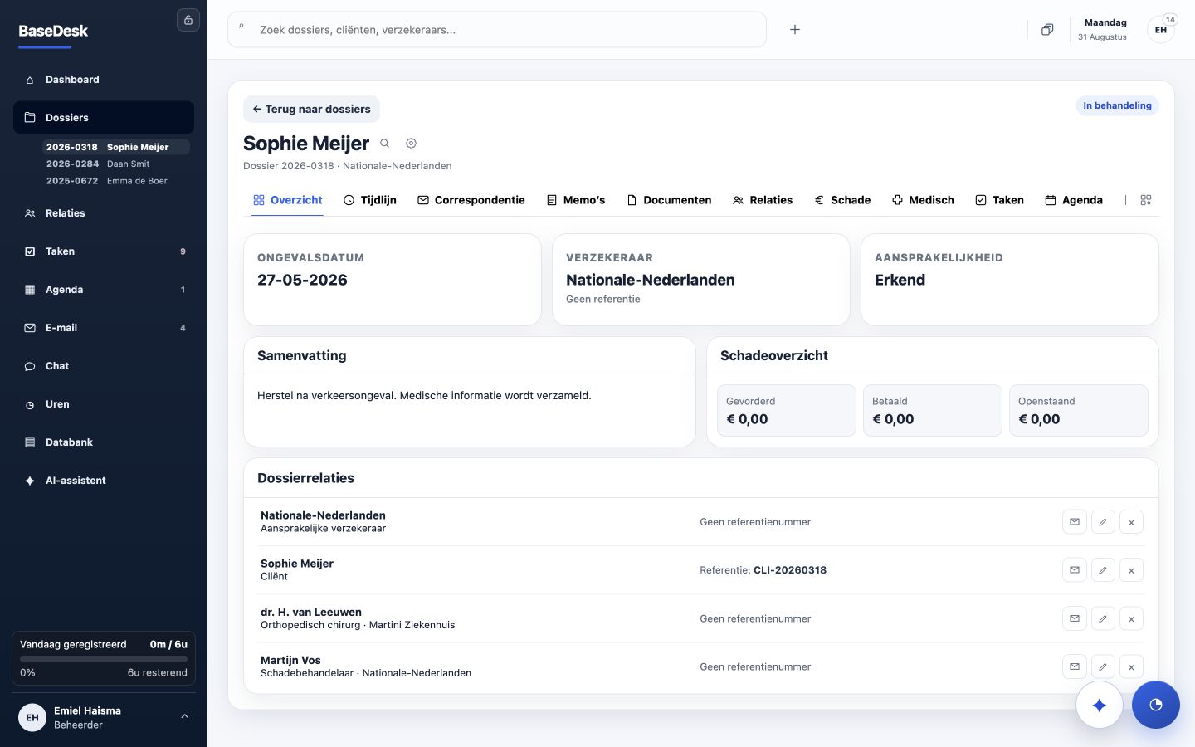Edit dr. H. van Leeuwen relation

point(1103,618)
